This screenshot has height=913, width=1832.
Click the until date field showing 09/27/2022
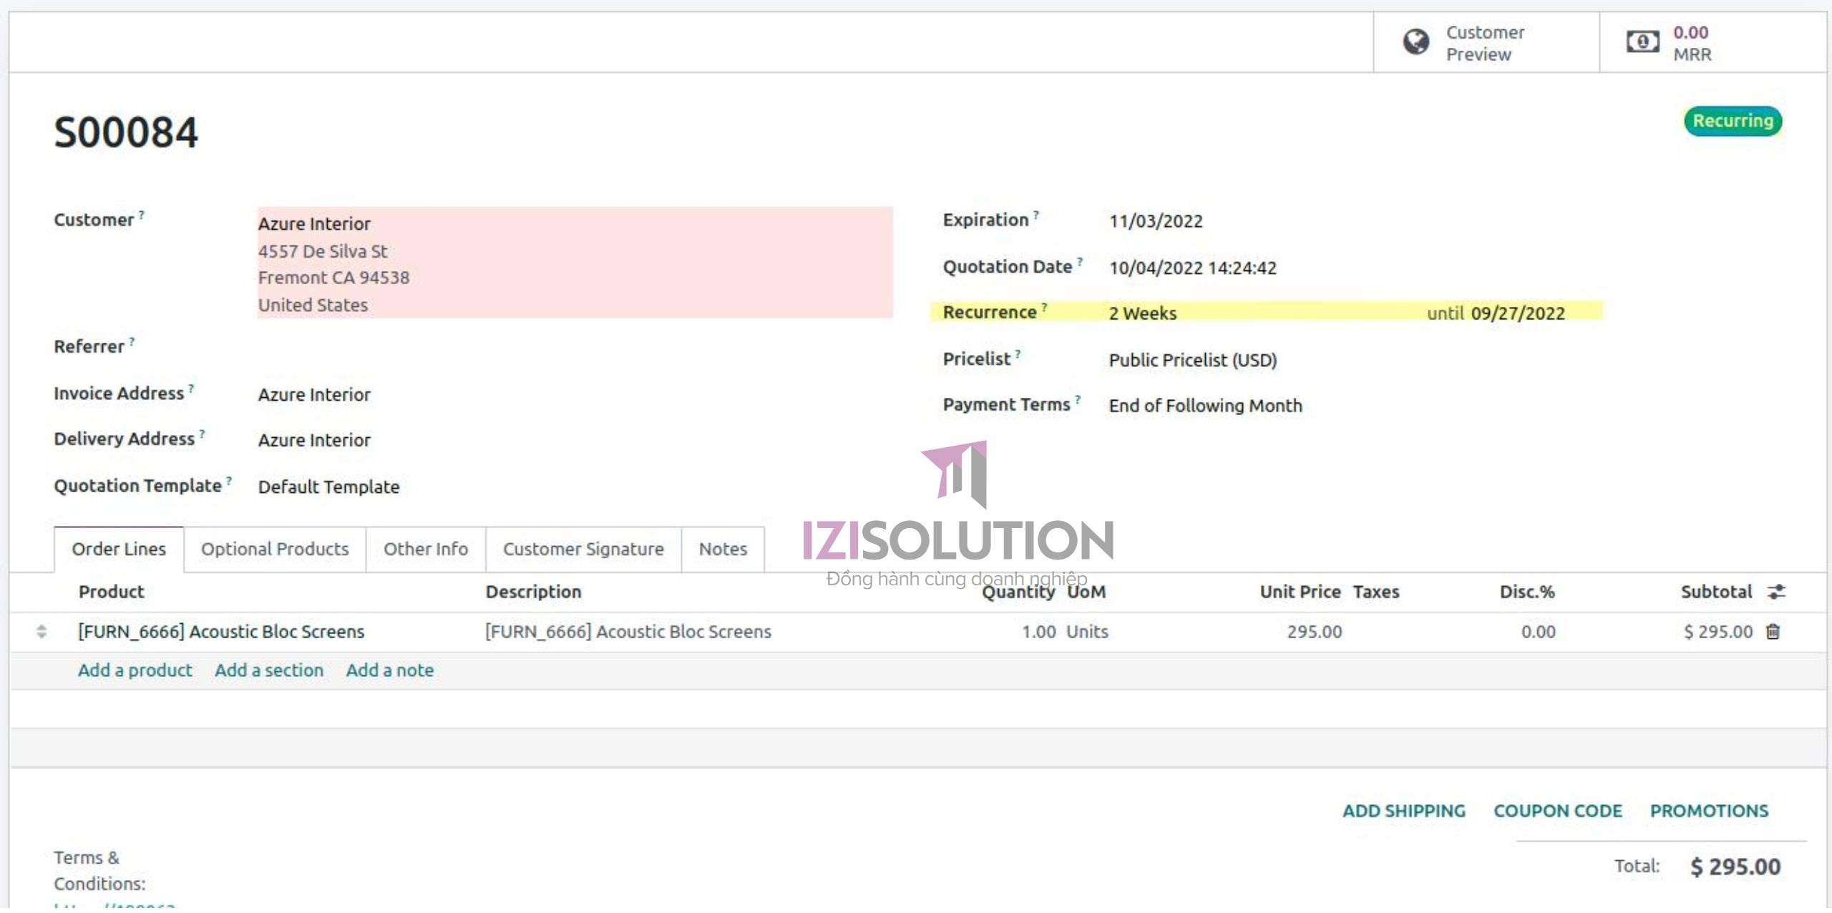tap(1517, 313)
